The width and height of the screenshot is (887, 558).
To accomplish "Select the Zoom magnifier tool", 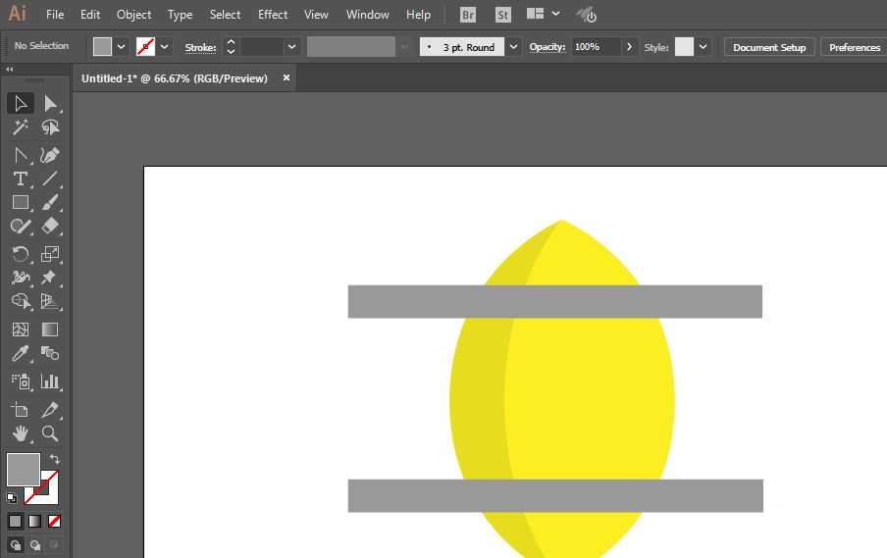I will coord(50,432).
